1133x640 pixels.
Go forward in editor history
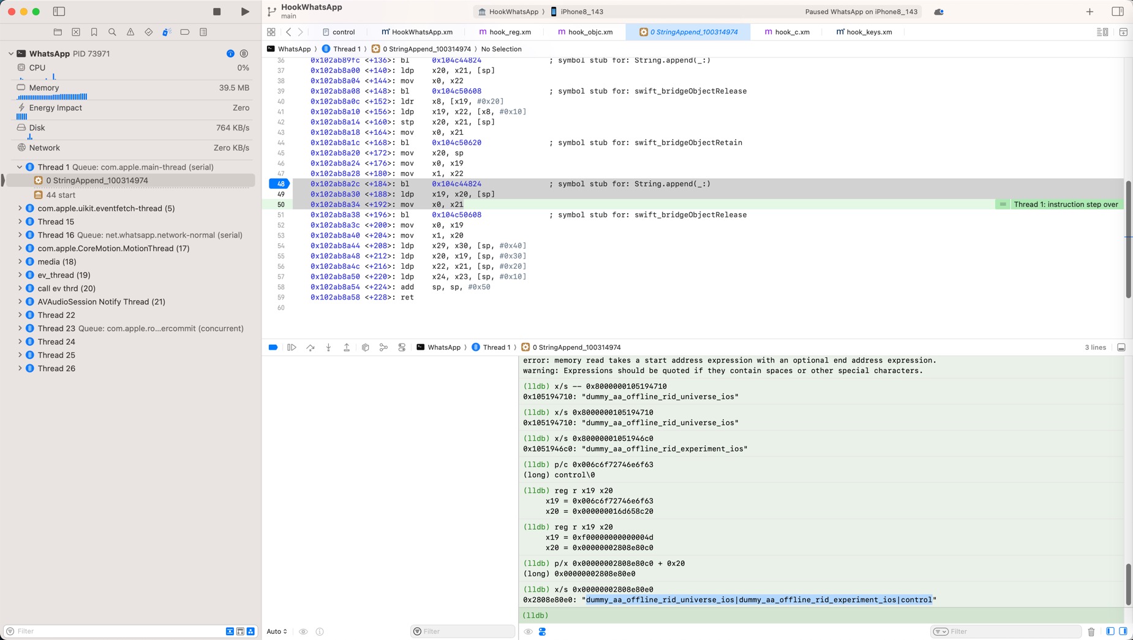[301, 32]
